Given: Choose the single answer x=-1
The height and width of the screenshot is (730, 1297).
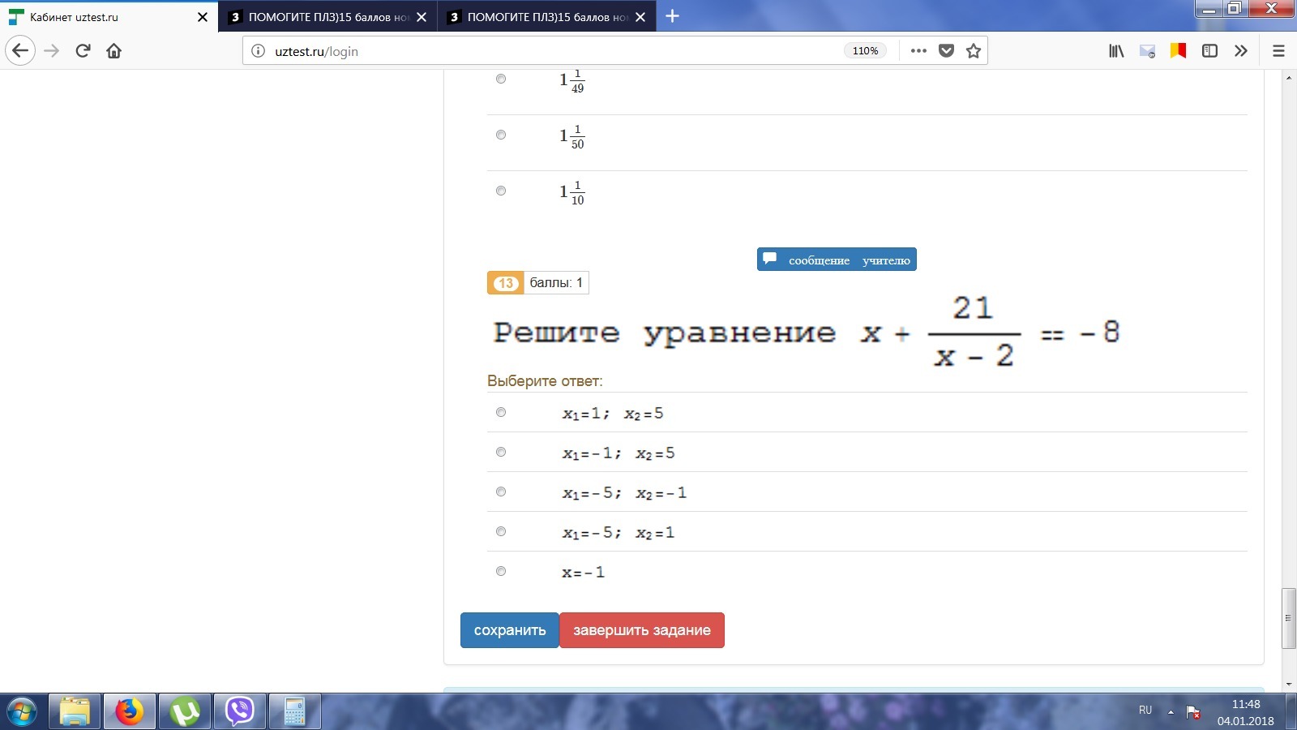Looking at the screenshot, I should click(x=501, y=572).
